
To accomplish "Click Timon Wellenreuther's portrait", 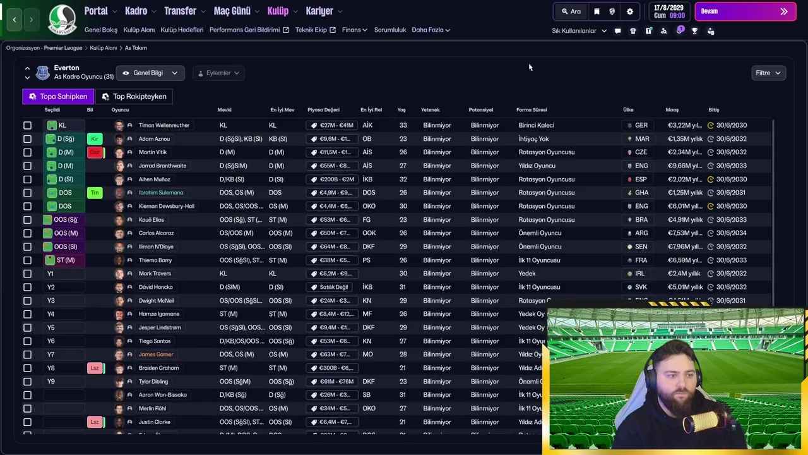I will [x=119, y=125].
